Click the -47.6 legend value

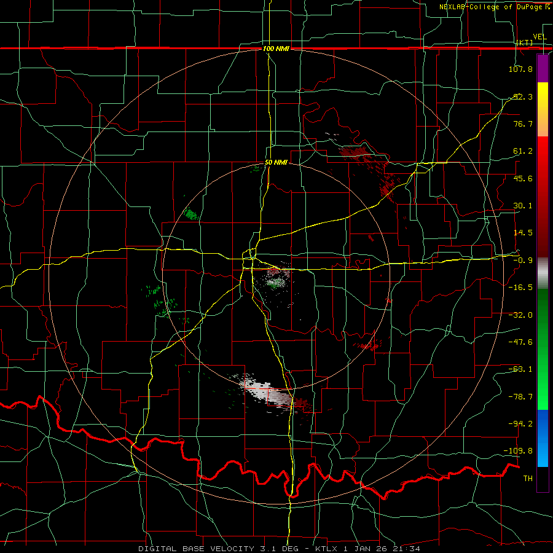coord(520,342)
